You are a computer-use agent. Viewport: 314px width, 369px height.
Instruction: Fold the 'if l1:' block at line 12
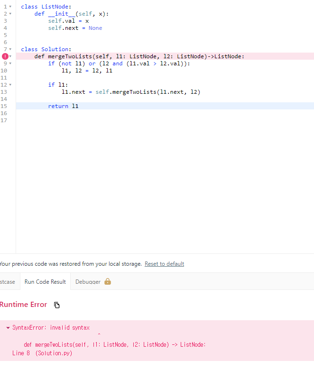10,85
